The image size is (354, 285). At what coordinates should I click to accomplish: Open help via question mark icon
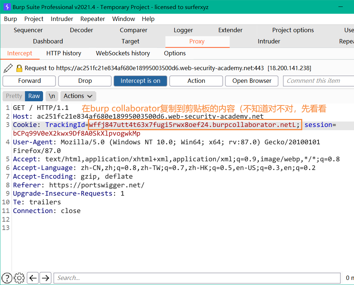[7, 278]
